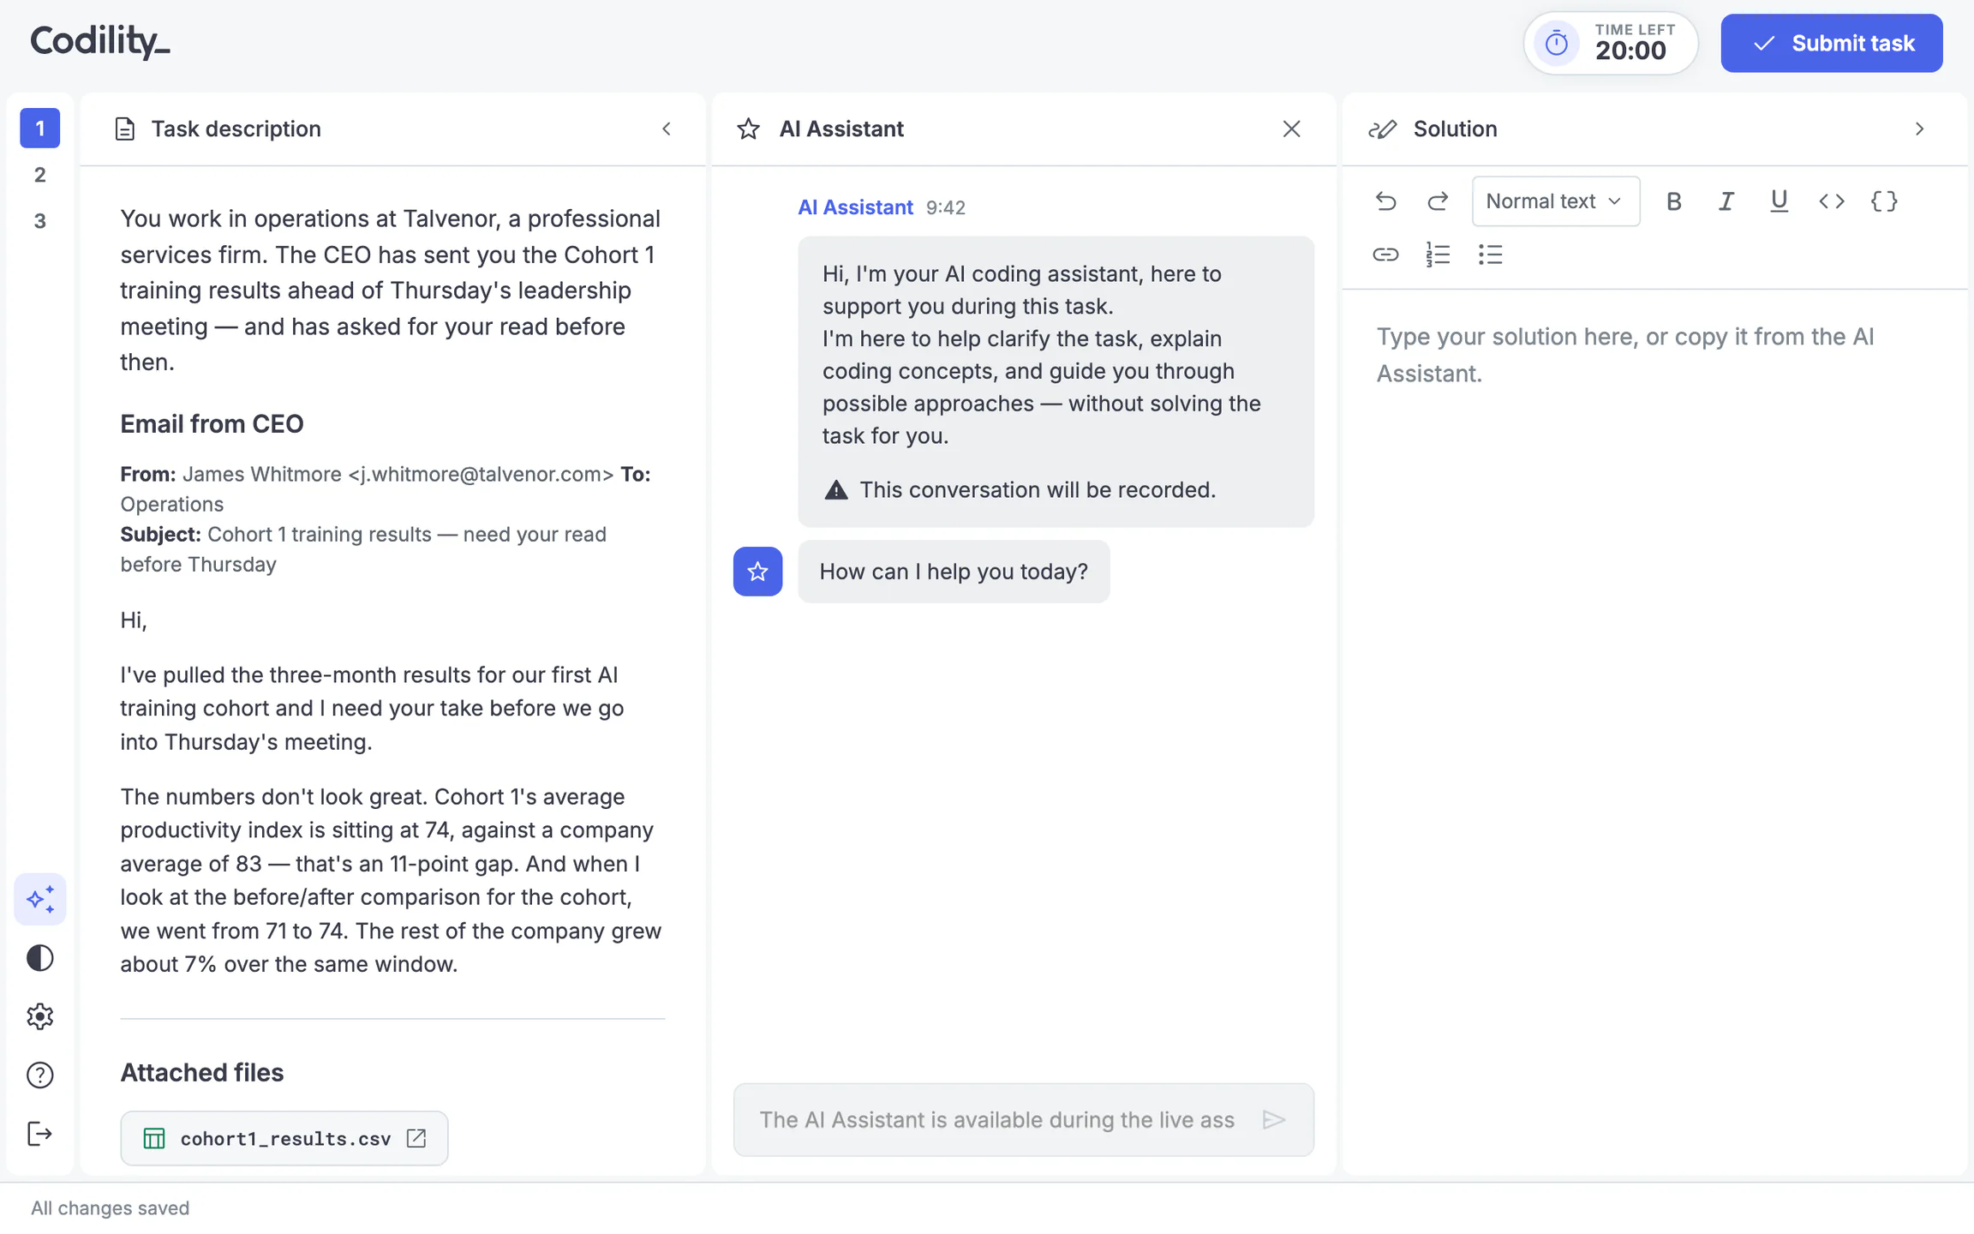Open the Normal text style dropdown
1974x1234 pixels.
[x=1555, y=201]
